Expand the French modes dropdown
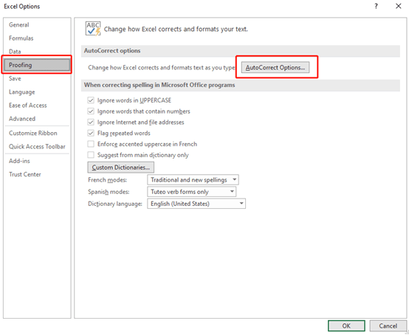409x335 pixels. point(193,179)
